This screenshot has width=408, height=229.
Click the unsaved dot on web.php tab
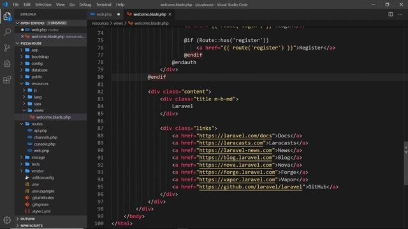tap(119, 14)
